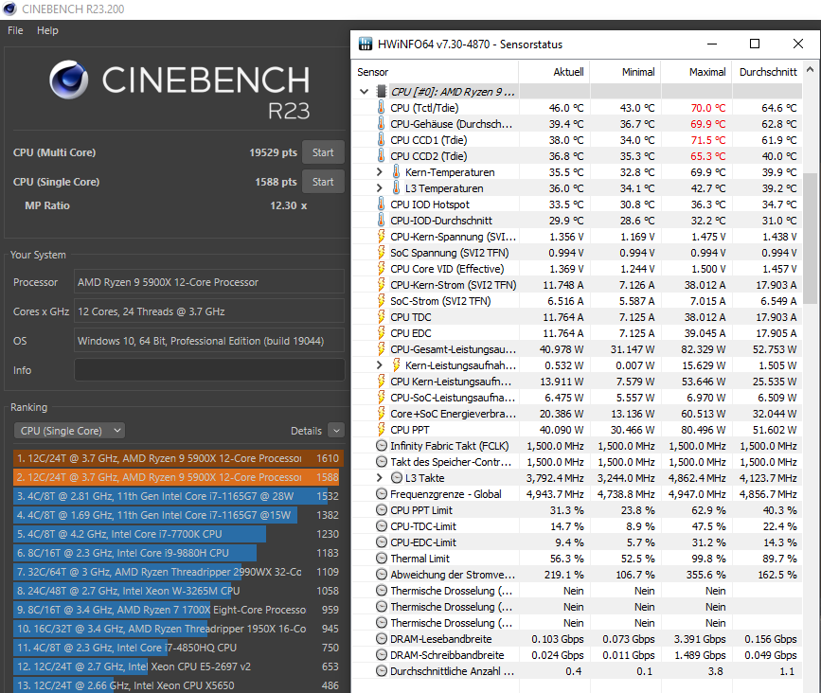This screenshot has width=821, height=693.
Task: Select the DRAM-Schreibbandbreite sensor row
Action: (577, 655)
